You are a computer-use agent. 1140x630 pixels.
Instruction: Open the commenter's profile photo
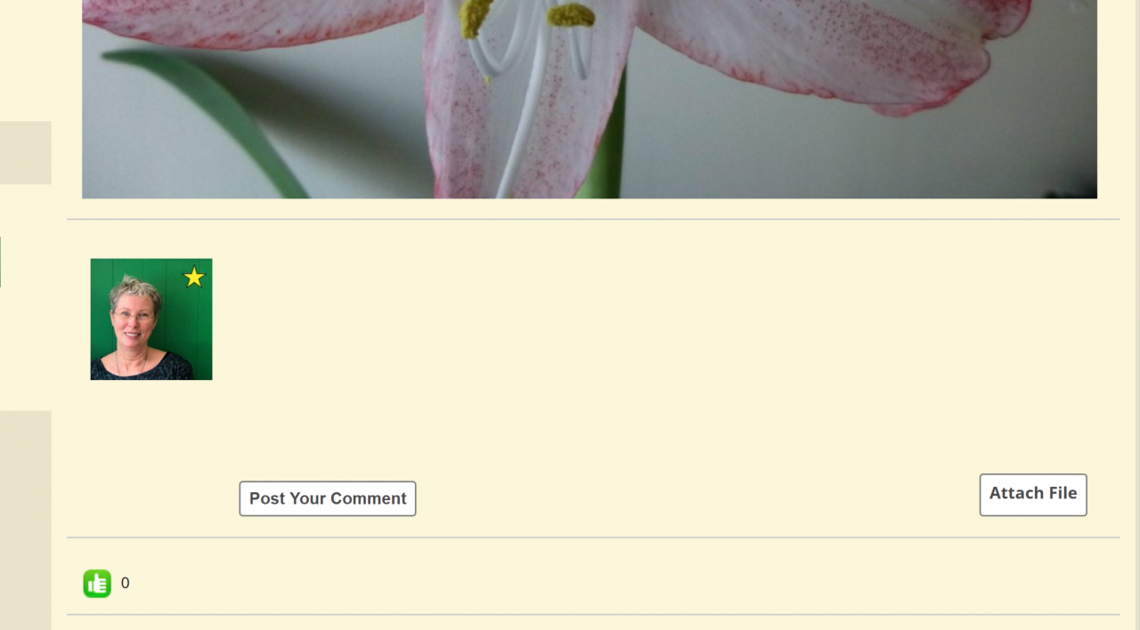pyautogui.click(x=151, y=319)
